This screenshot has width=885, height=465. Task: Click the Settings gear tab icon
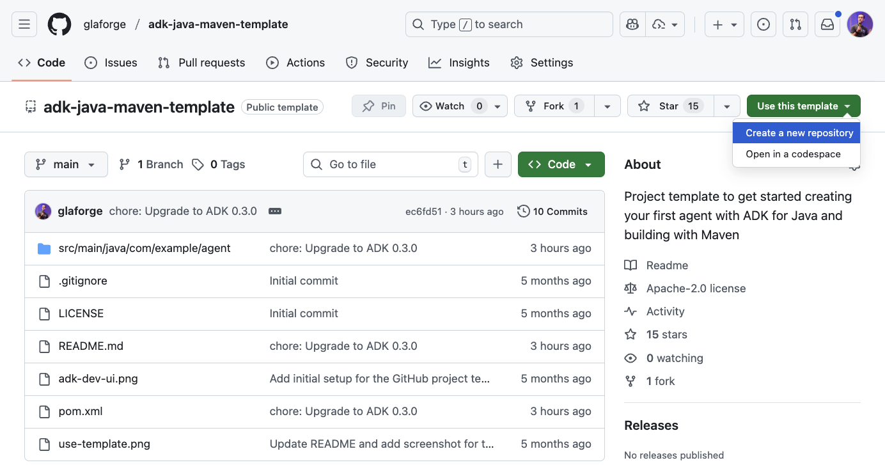point(516,62)
